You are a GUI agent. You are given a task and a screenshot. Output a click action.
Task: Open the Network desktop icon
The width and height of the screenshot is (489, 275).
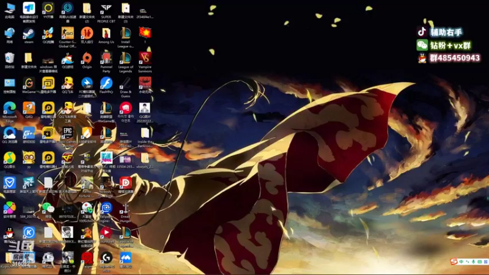(10, 35)
